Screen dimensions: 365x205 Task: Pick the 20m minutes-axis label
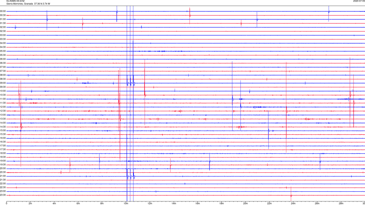245,203
